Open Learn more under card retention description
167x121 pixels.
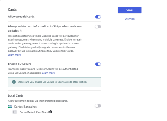pos(14,55)
